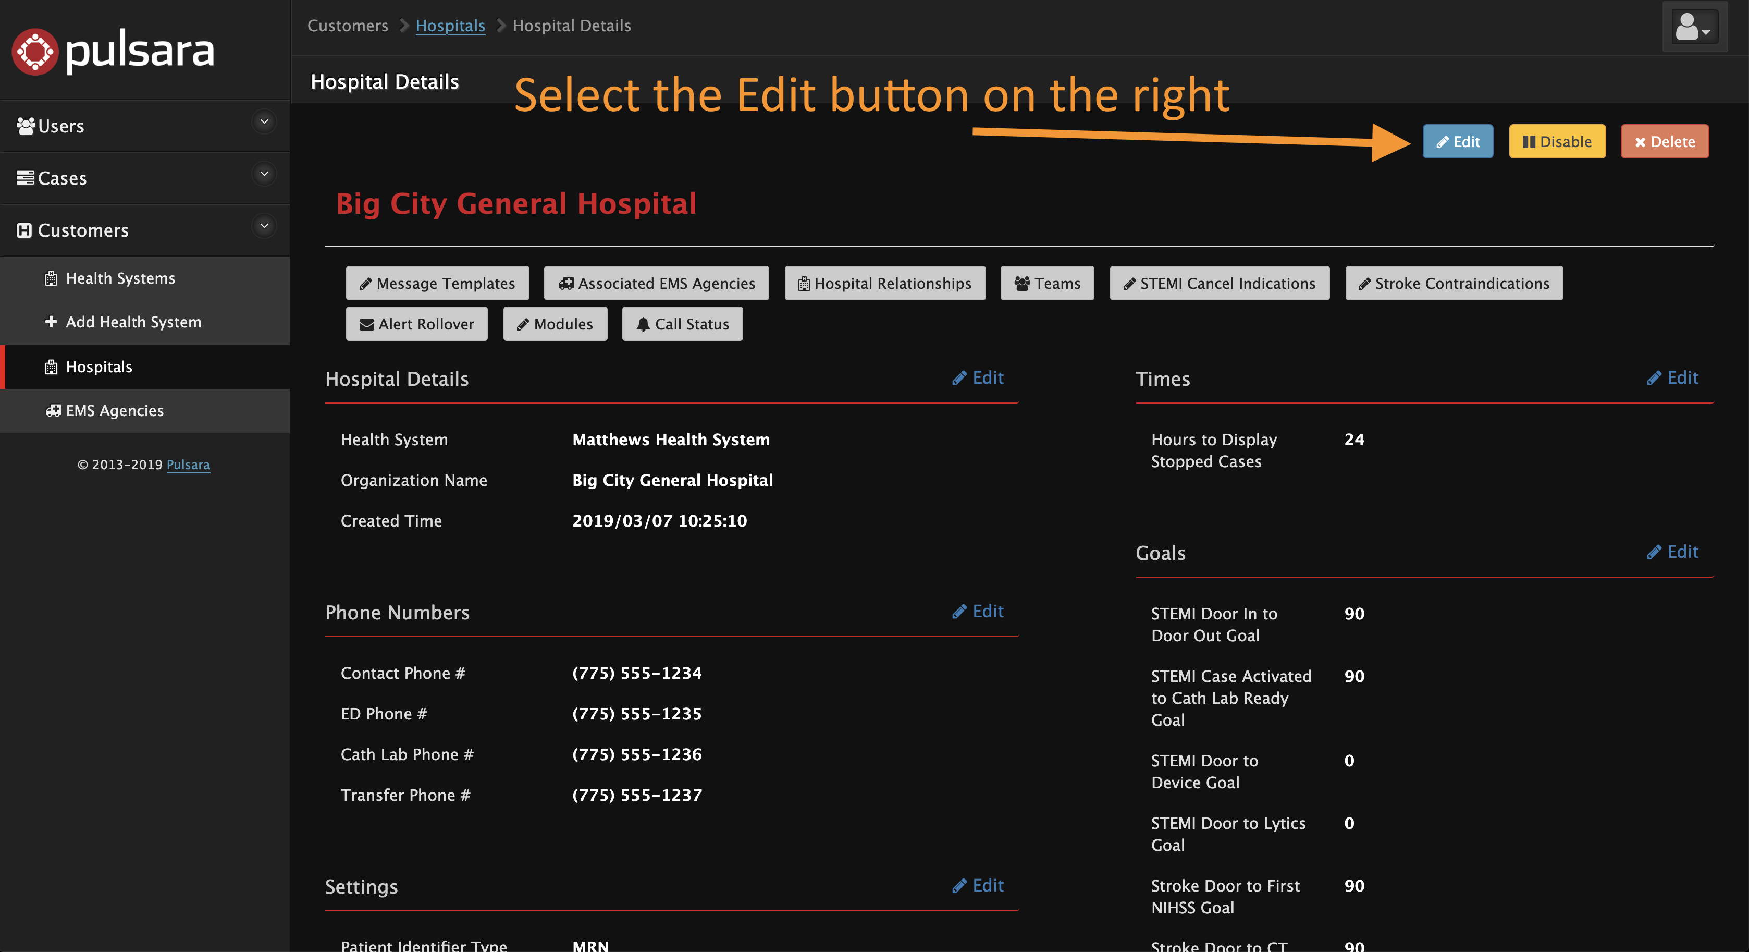
Task: Click the blue Edit button at top
Action: 1458,141
